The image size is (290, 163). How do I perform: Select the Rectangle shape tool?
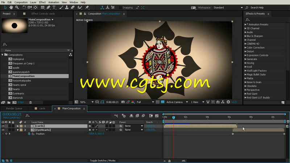pos(42,7)
